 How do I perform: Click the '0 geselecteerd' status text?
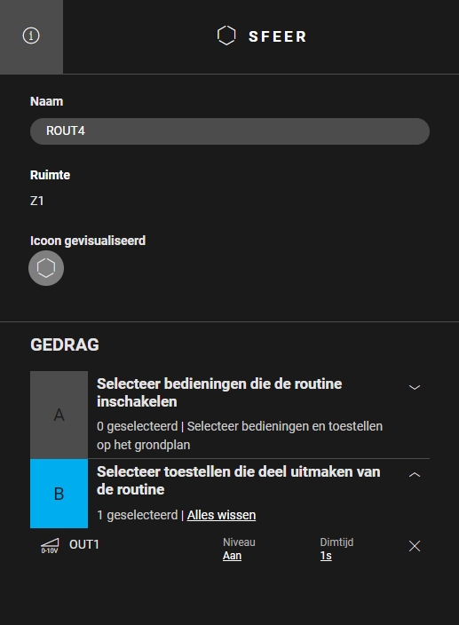pos(137,426)
